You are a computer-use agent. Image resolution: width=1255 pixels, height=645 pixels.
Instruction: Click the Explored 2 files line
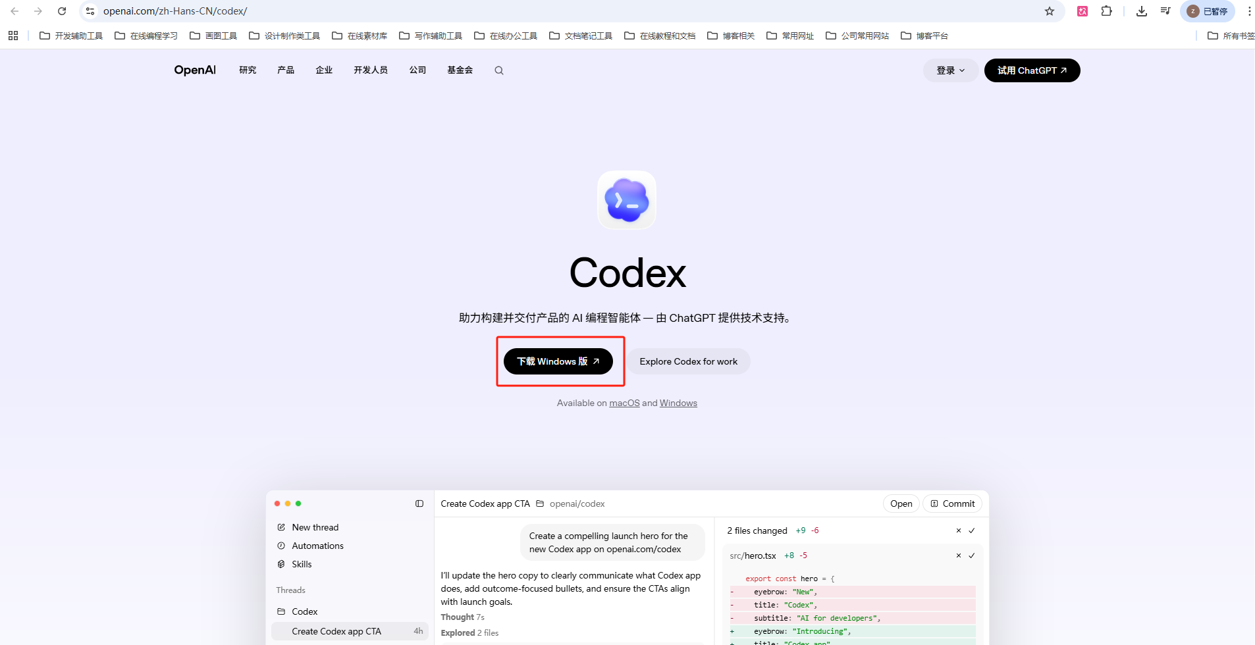click(469, 632)
